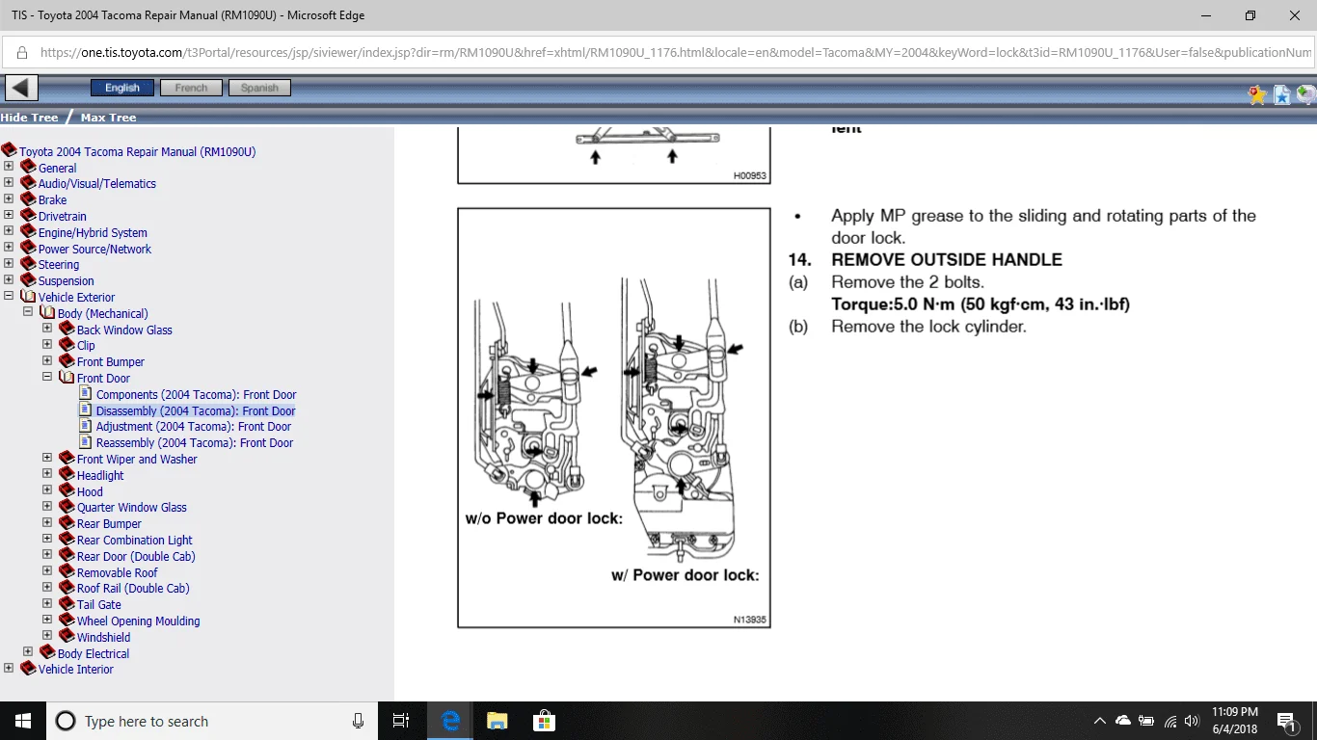Collapse the Vehicle Exterior tree node

coord(9,297)
